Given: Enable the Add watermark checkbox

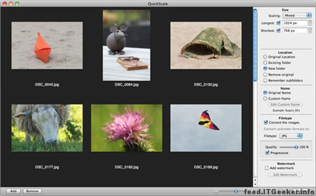Looking at the screenshot, I should pyautogui.click(x=267, y=168).
